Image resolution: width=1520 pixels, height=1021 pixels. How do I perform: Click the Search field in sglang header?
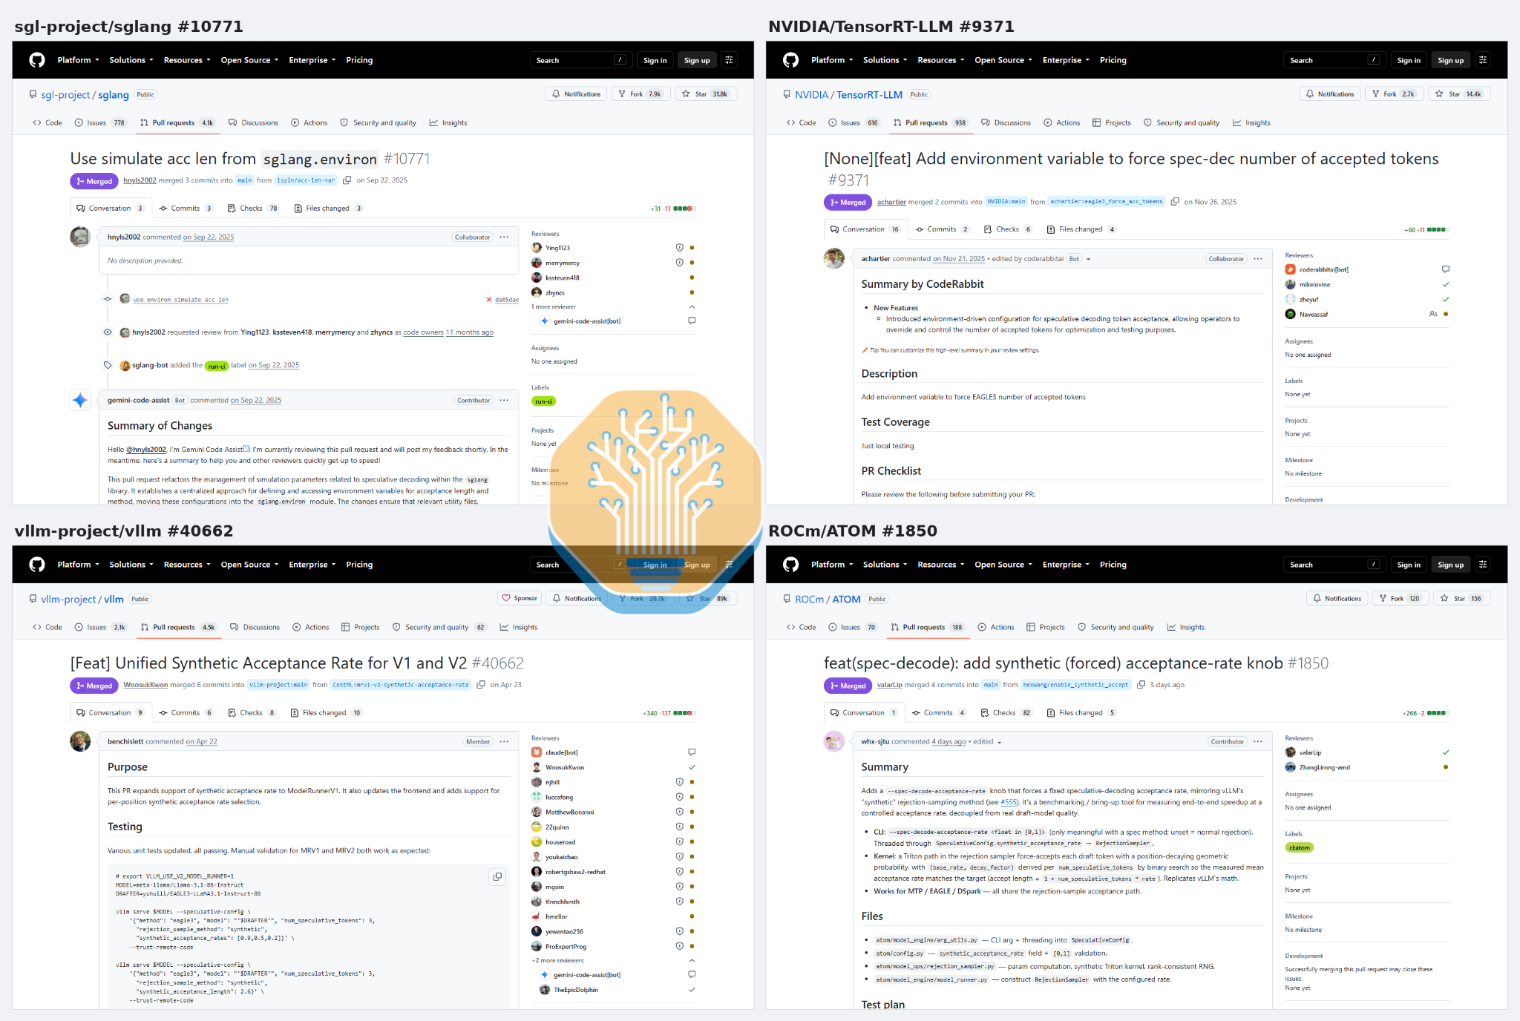pos(581,60)
